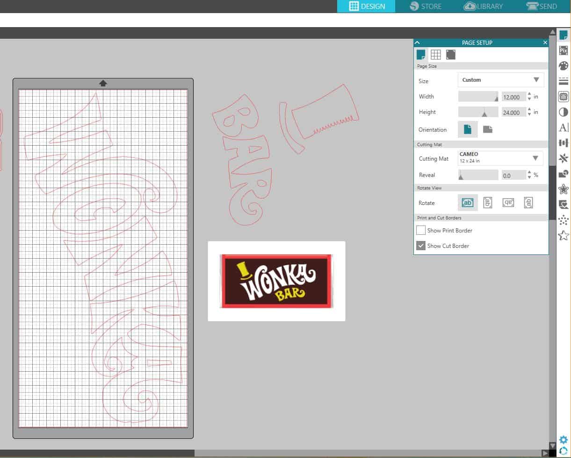Open the Page Setup panel from the sidebar
The height and width of the screenshot is (458, 571).
(563, 35)
